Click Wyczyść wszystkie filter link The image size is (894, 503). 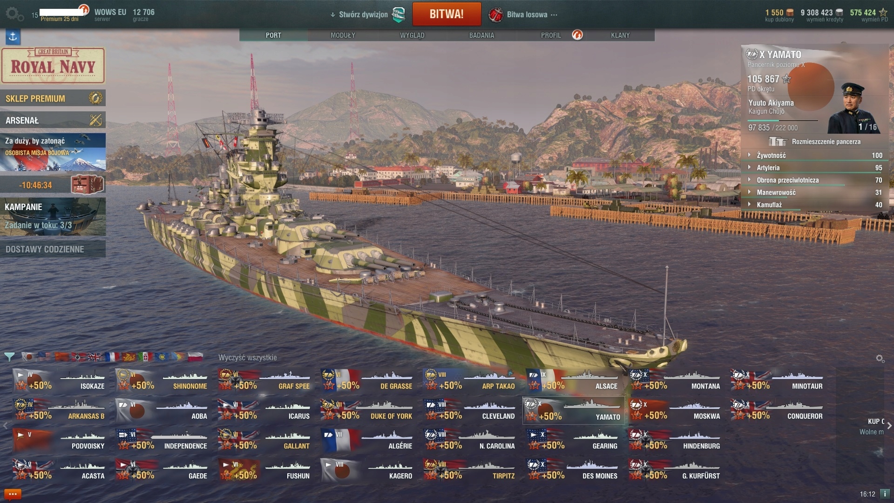pos(248,358)
